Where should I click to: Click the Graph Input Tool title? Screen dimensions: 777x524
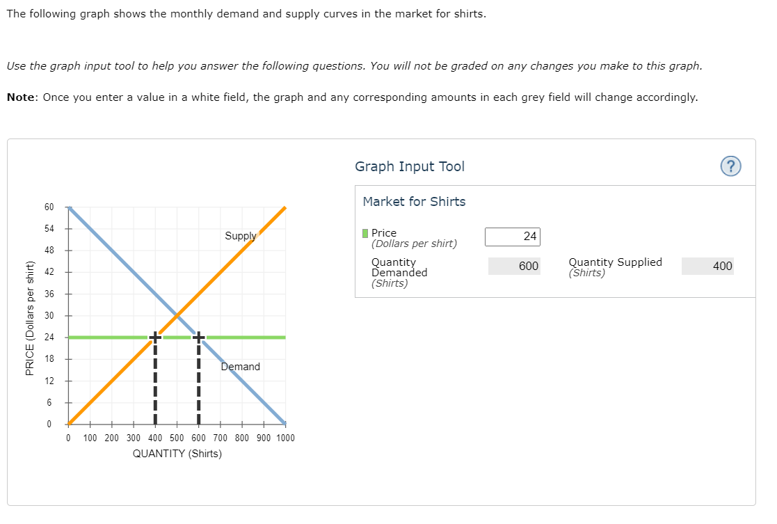[x=410, y=166]
